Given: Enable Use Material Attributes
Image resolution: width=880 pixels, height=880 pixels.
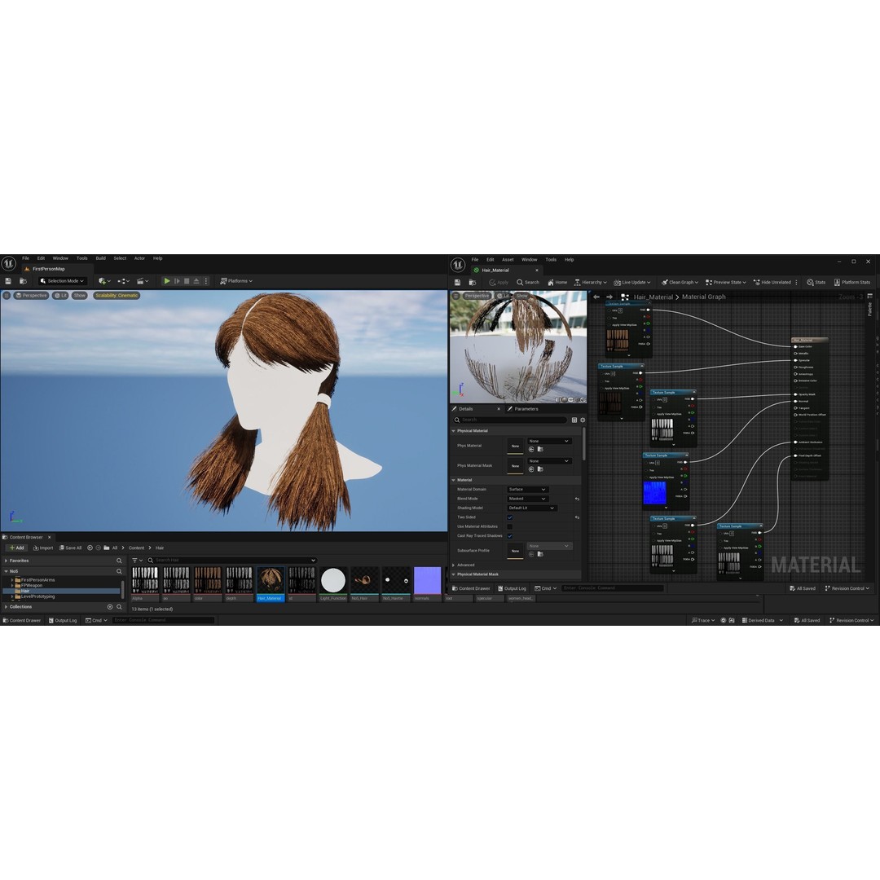Looking at the screenshot, I should [x=510, y=526].
